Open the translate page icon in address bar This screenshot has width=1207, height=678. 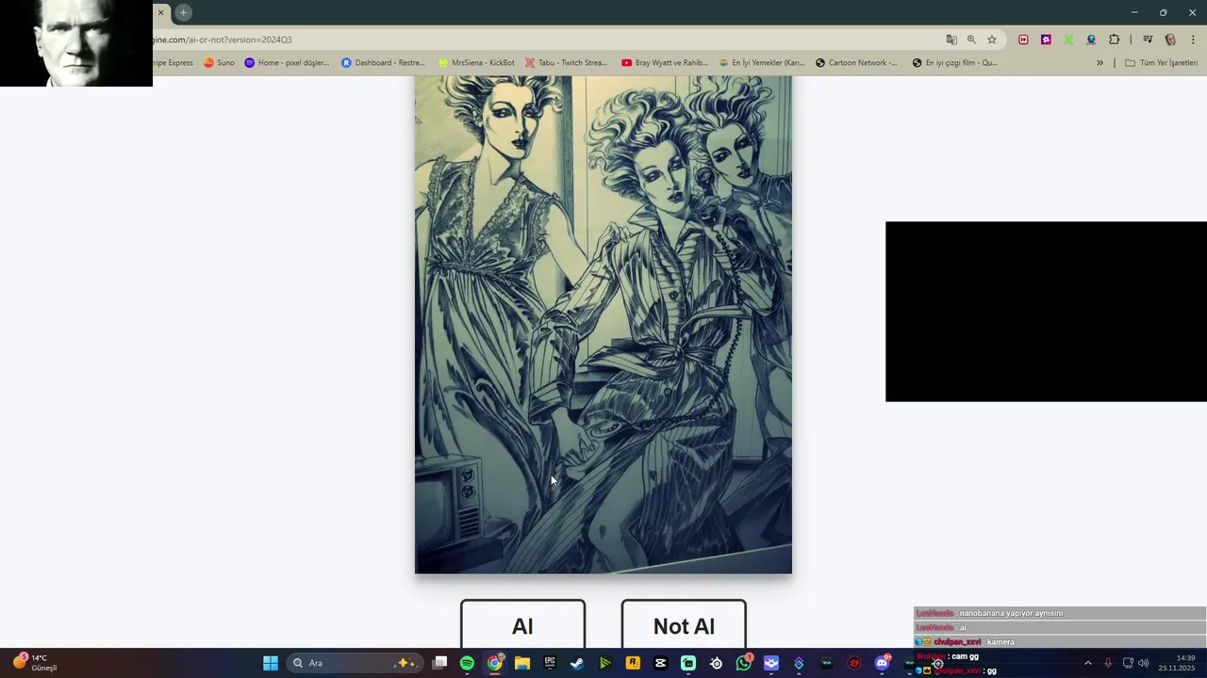951,40
